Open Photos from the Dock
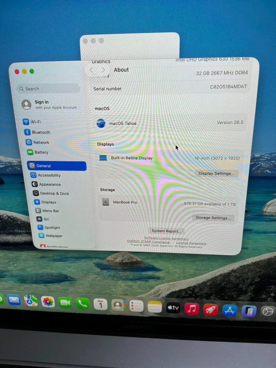276x368 pixels. coord(48,302)
